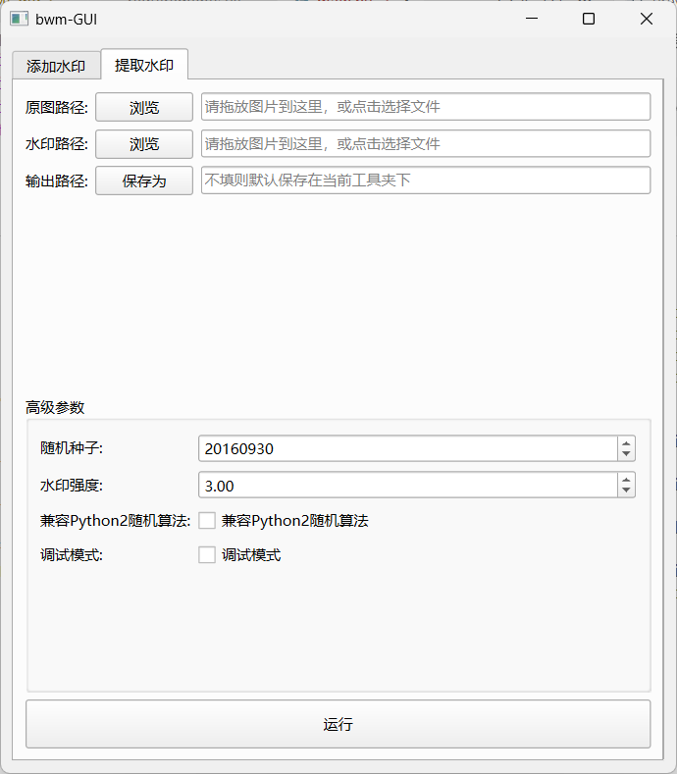
Task: Minimize the bwm-GUI window
Action: (x=532, y=19)
